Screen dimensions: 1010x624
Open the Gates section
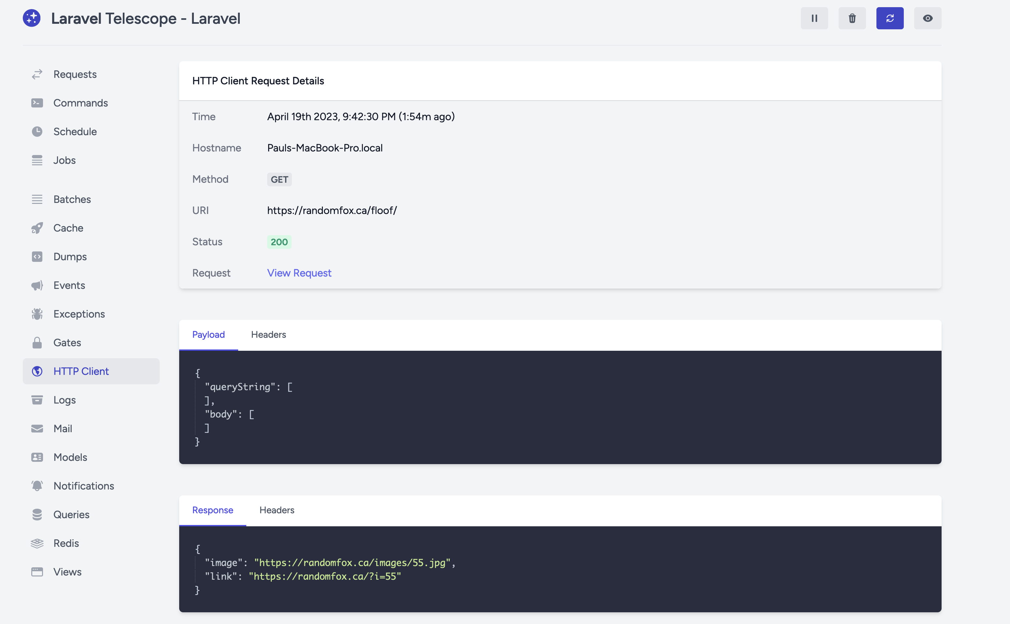91,343
